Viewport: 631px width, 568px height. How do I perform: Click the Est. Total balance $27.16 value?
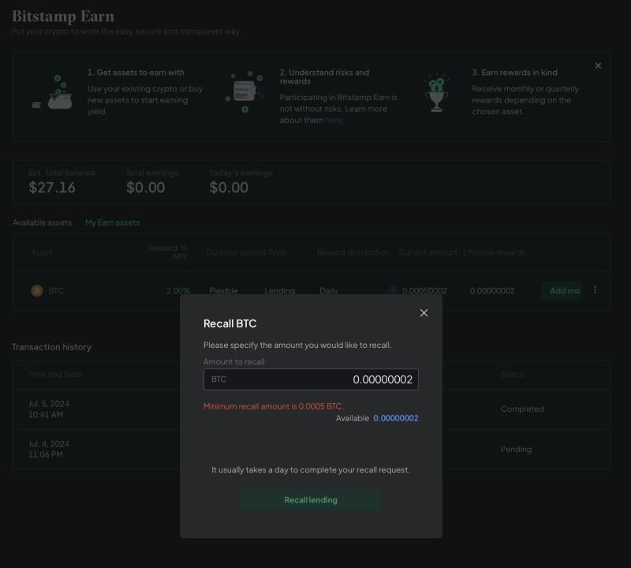[x=52, y=188]
